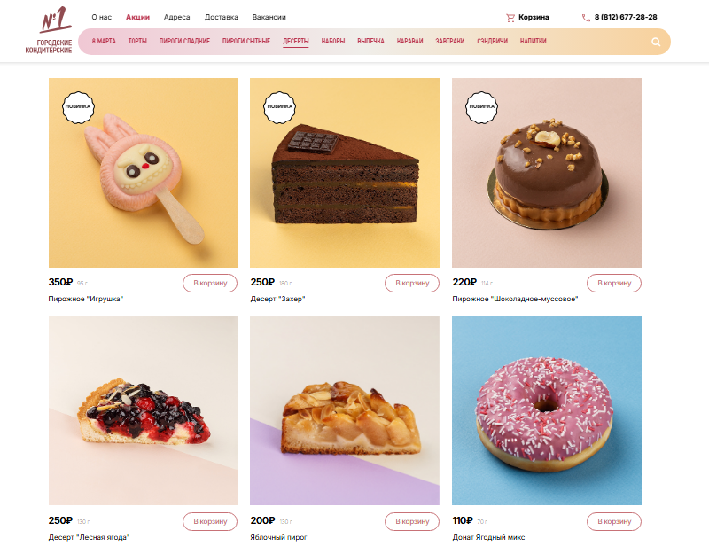Open the Акции link

[x=137, y=17]
